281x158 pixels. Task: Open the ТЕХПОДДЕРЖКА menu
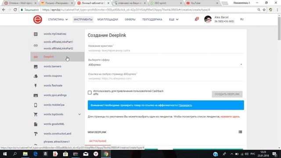152,19
